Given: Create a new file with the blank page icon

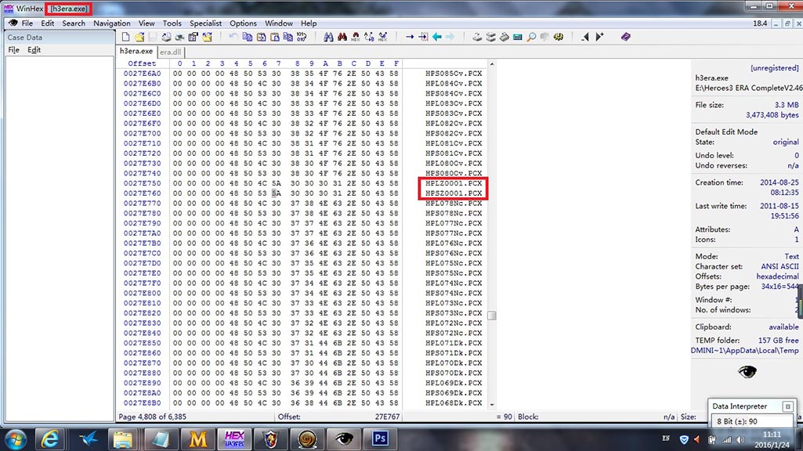Looking at the screenshot, I should pyautogui.click(x=125, y=37).
